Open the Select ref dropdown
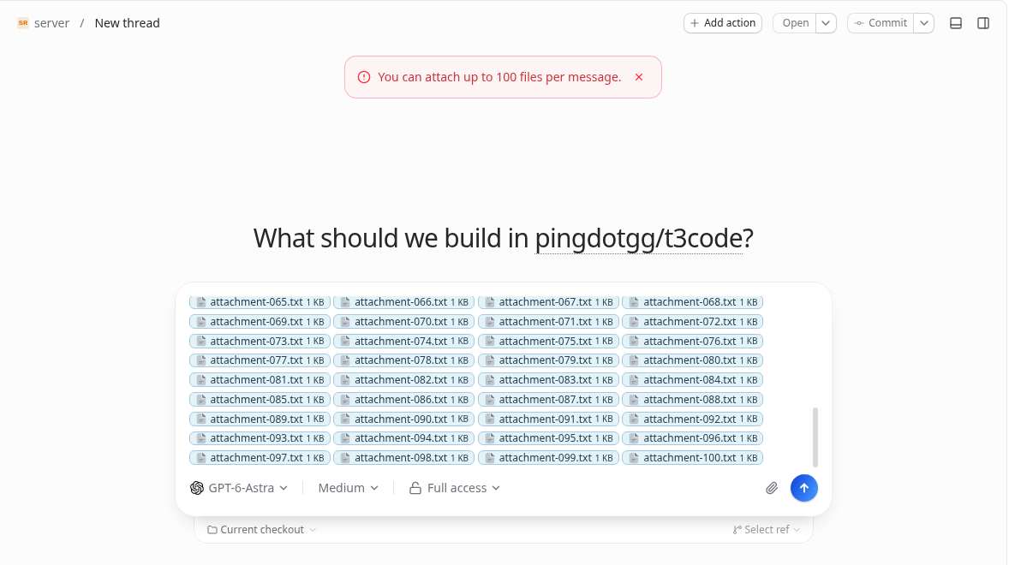 (766, 530)
